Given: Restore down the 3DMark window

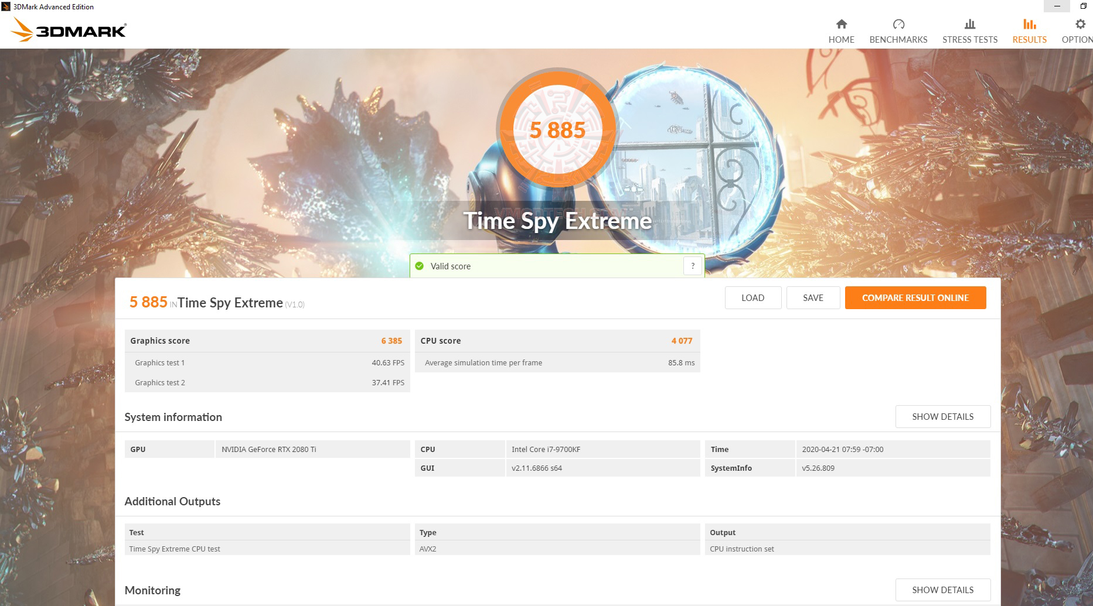Looking at the screenshot, I should [1083, 6].
